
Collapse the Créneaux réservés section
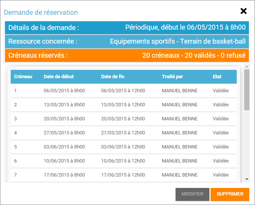[x=127, y=55]
